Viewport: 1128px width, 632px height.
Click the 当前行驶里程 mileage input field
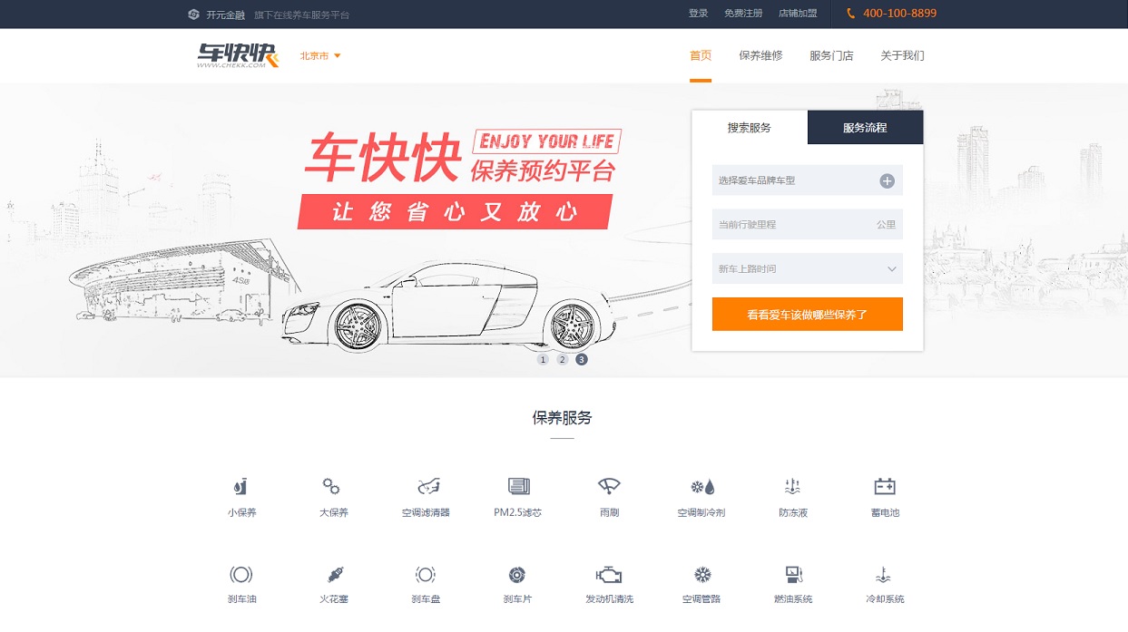pyautogui.click(x=799, y=224)
